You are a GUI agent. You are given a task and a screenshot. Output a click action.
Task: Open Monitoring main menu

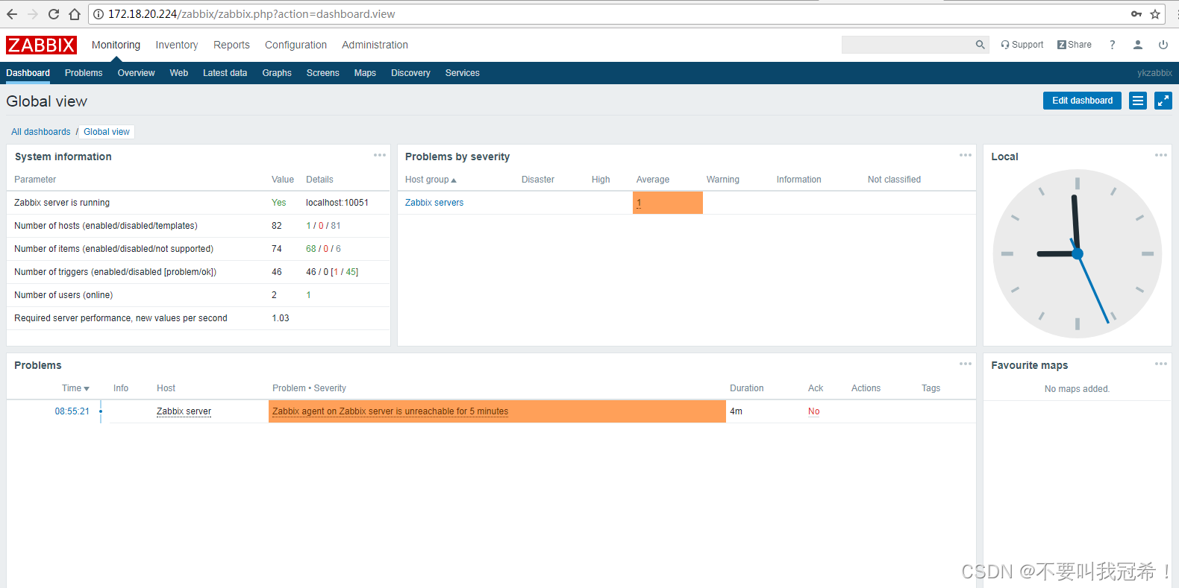coord(116,45)
